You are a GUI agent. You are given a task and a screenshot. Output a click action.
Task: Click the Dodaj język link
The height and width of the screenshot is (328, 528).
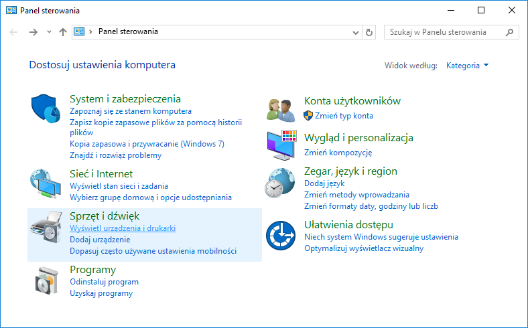coord(324,183)
